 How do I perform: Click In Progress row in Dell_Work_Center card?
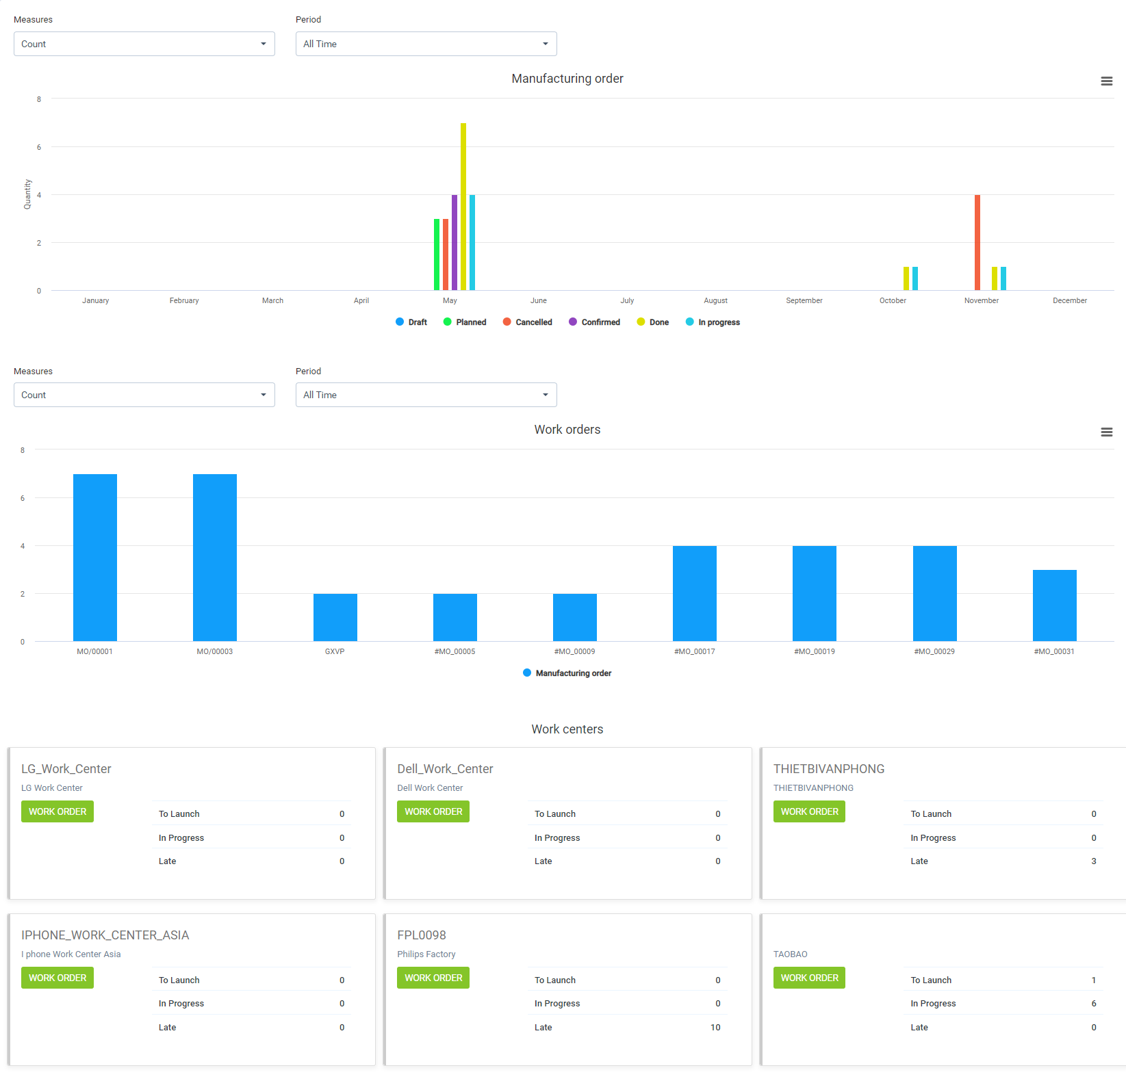(x=628, y=837)
